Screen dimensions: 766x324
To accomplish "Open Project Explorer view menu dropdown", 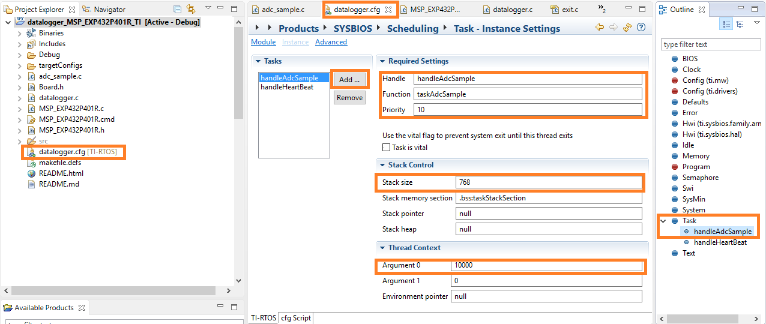I will (208, 8).
